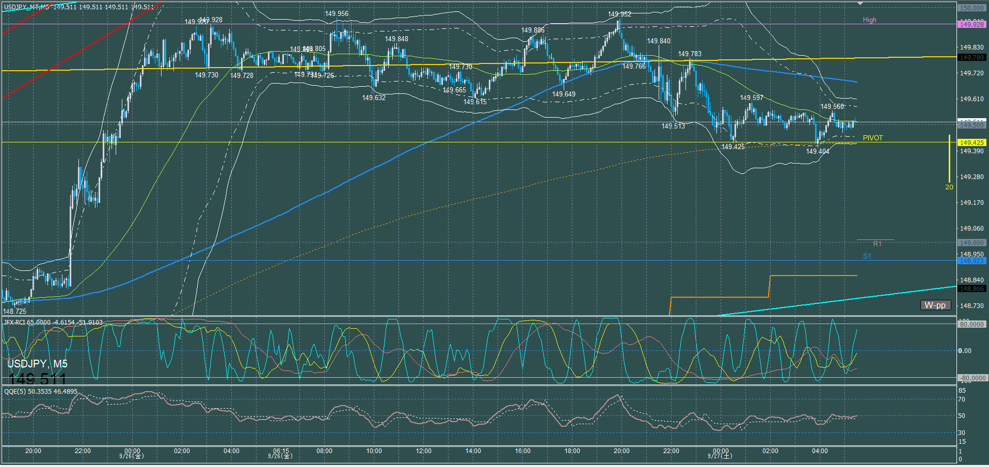Click the blue 148.923 price tag
Screen dimensions: 989x467
(971, 261)
